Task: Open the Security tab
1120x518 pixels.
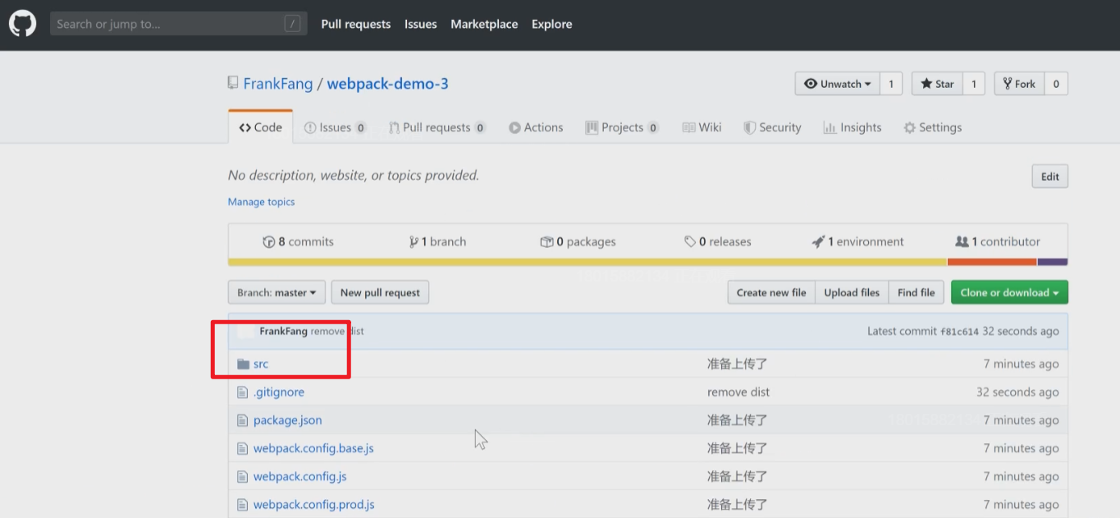Action: pos(772,127)
